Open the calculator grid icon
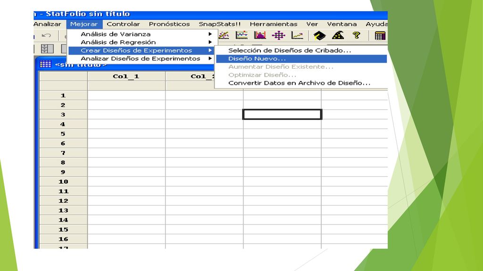483x271 pixels. point(380,36)
